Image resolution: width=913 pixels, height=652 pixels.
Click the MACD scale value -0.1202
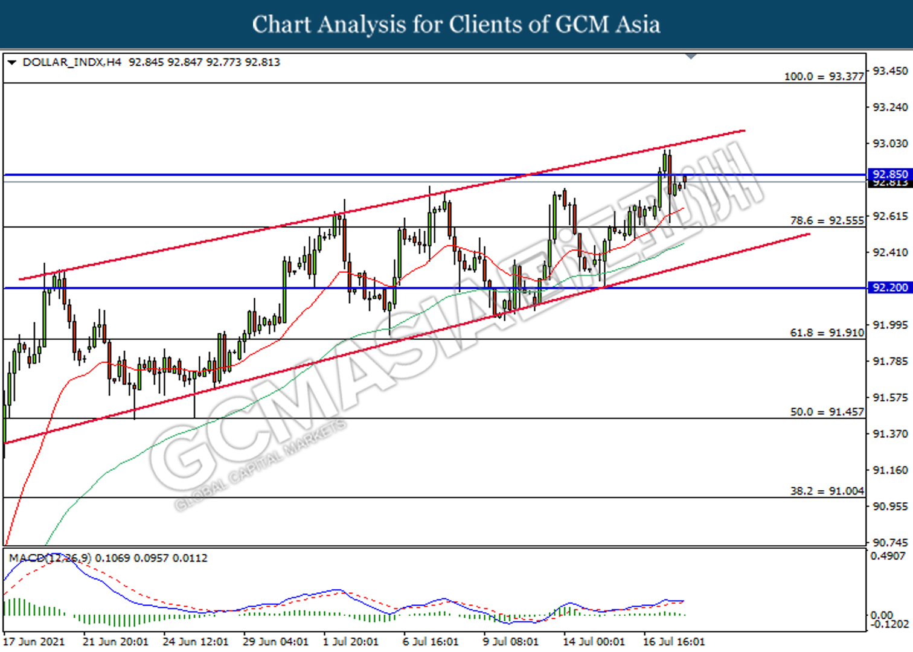pos(889,624)
